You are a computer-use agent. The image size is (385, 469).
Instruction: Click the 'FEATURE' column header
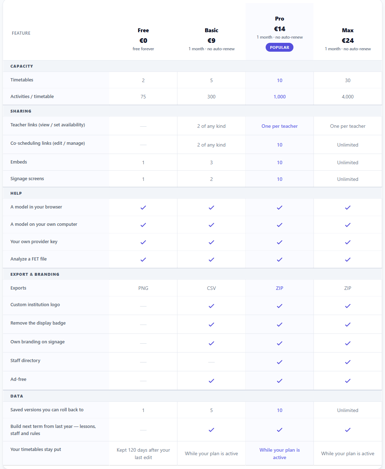click(x=21, y=33)
